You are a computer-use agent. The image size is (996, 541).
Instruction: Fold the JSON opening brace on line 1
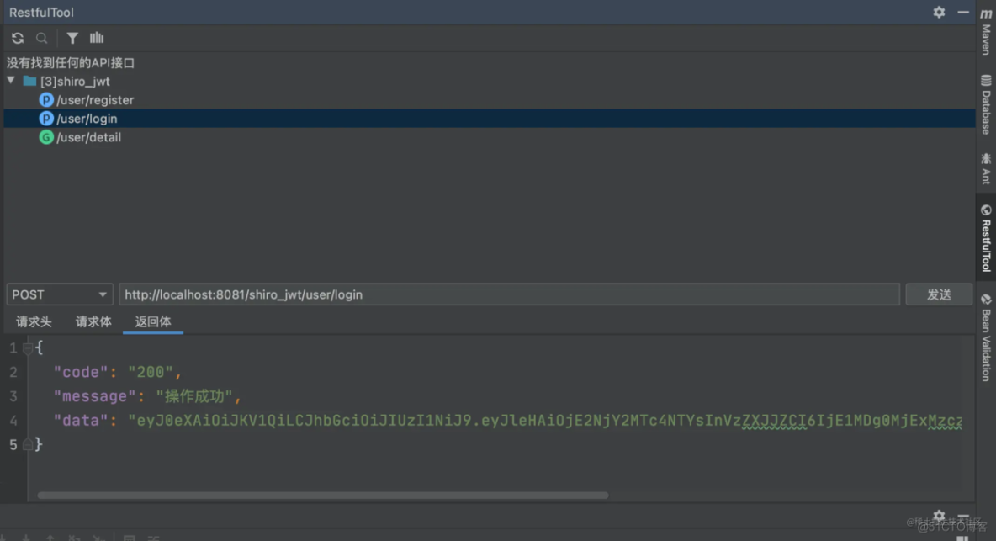pyautogui.click(x=28, y=347)
